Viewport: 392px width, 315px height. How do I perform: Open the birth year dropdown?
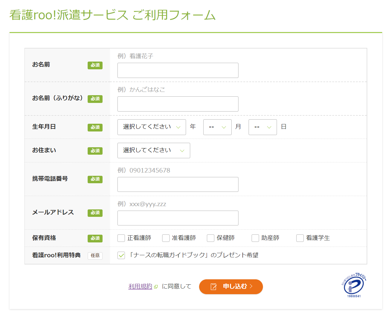click(152, 127)
